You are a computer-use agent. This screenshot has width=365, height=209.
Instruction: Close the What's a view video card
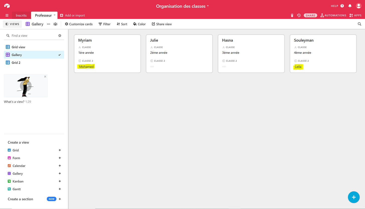coord(45,77)
